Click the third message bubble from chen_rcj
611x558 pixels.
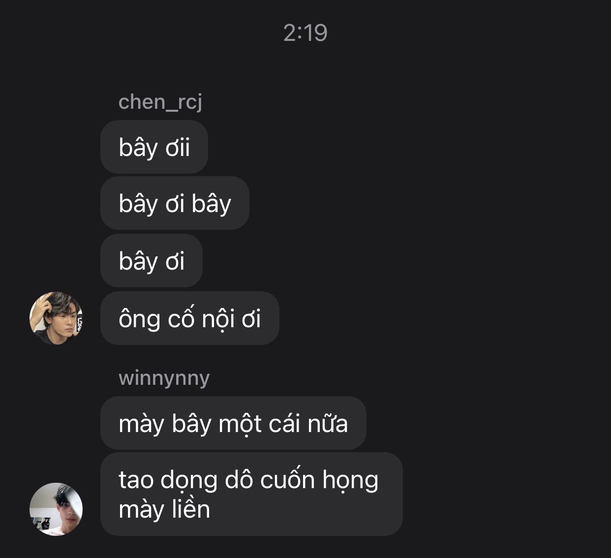click(152, 260)
